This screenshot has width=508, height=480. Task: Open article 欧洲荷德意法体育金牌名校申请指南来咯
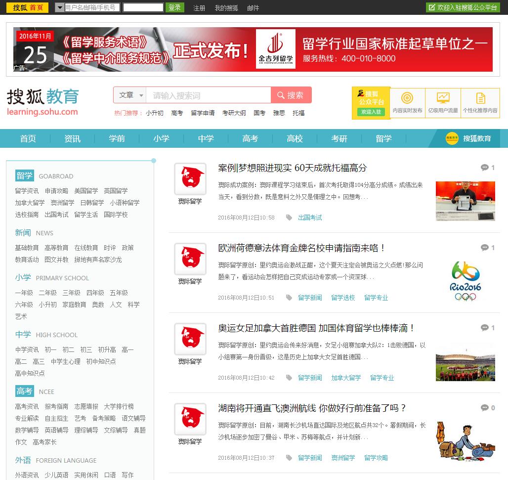tap(301, 248)
